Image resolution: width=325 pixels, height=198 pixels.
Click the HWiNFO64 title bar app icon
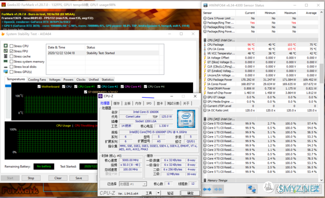206,5
